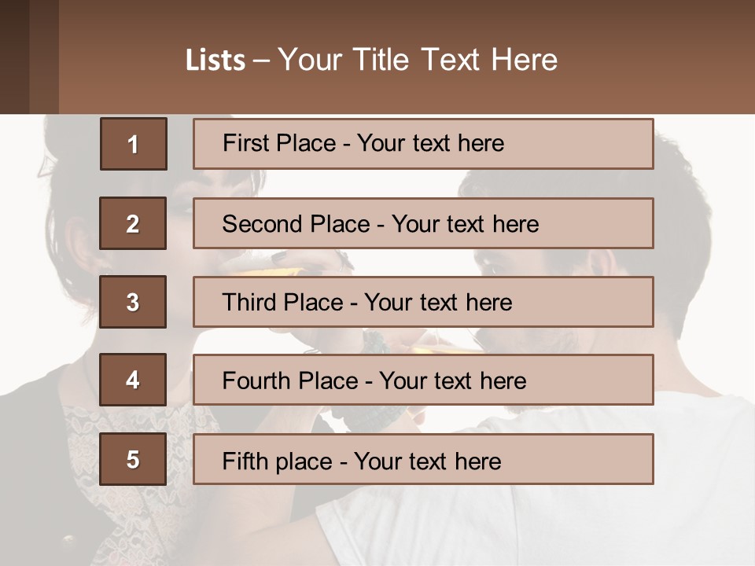Click the man's face in background photo
The height and width of the screenshot is (566, 755).
(x=525, y=270)
